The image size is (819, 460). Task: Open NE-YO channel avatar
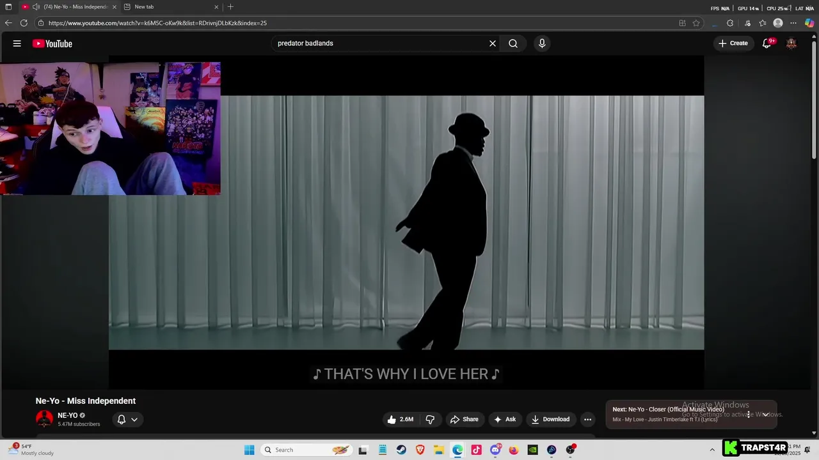pos(44,419)
